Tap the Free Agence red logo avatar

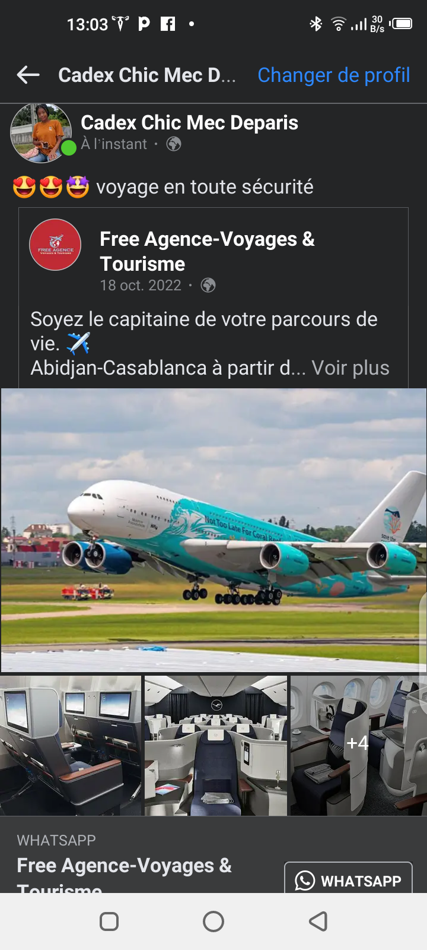click(55, 245)
